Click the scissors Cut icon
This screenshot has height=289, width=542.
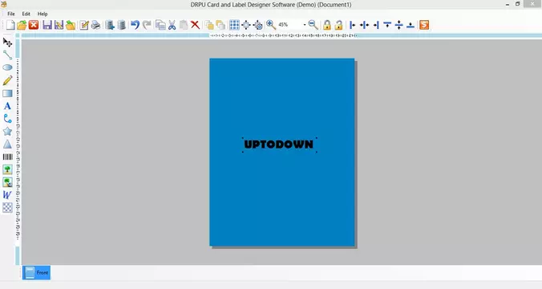(172, 25)
